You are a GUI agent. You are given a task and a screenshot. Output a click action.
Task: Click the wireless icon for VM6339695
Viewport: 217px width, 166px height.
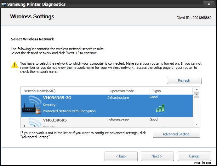pyautogui.click(x=31, y=122)
